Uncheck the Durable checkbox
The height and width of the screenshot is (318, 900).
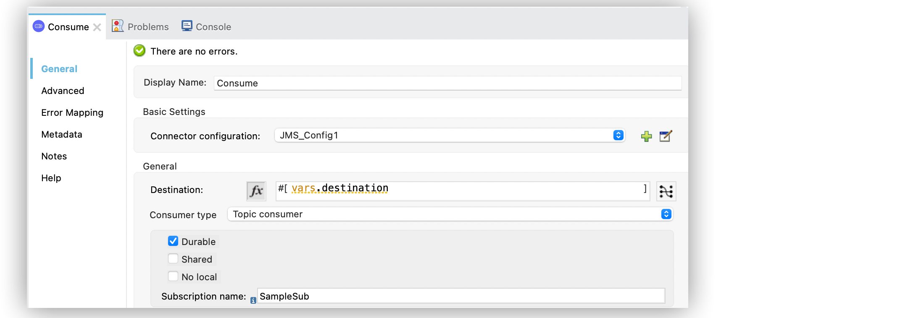173,241
